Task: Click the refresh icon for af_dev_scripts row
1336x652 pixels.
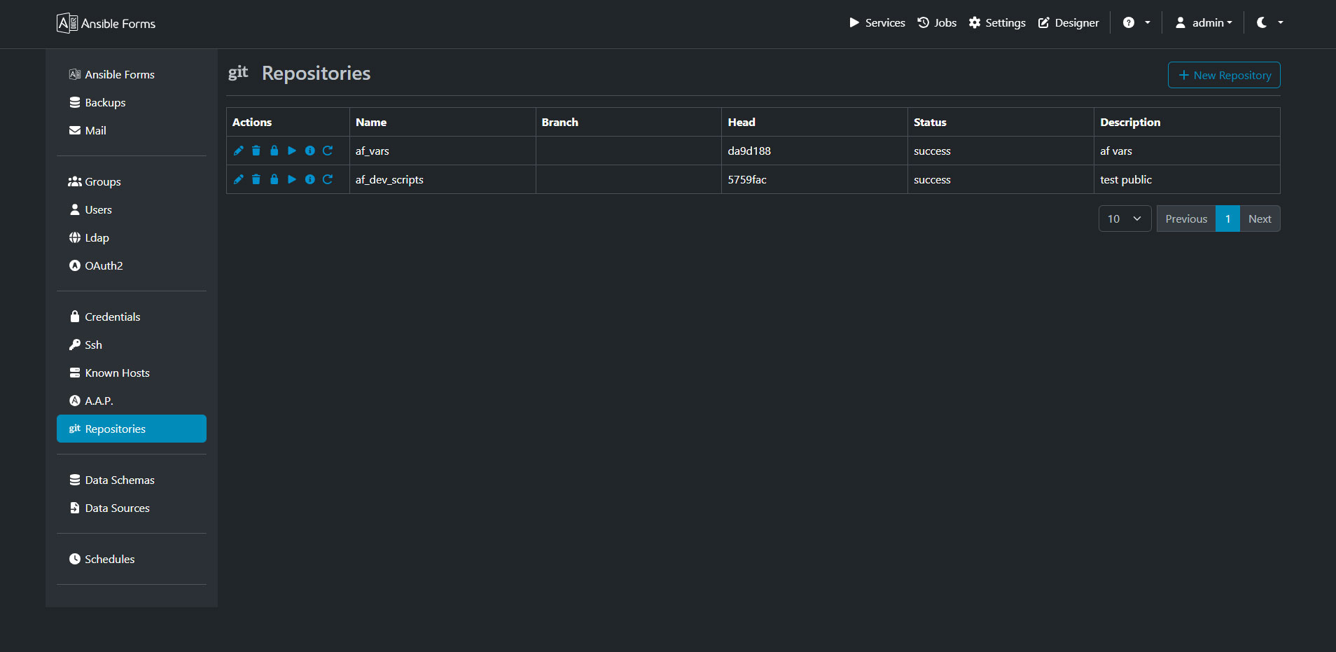Action: coord(328,179)
